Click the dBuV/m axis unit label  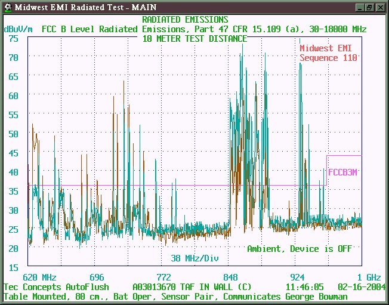[x=18, y=29]
